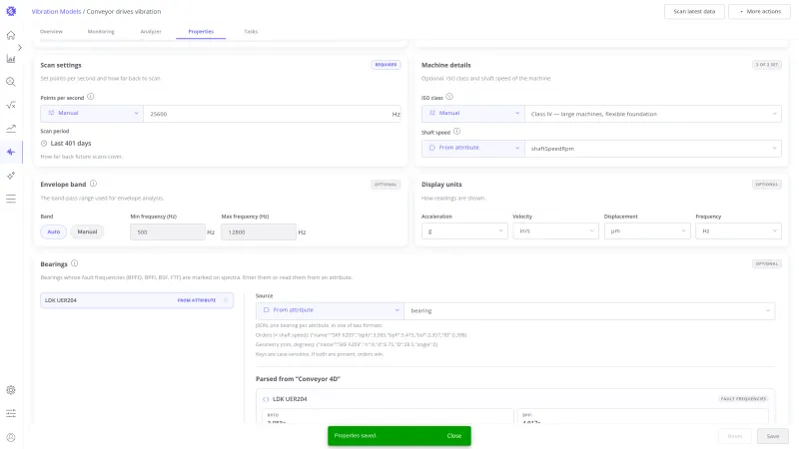Screen dimensions: 799x449
Task: Open Frequency units dropdown
Action: click(x=738, y=231)
